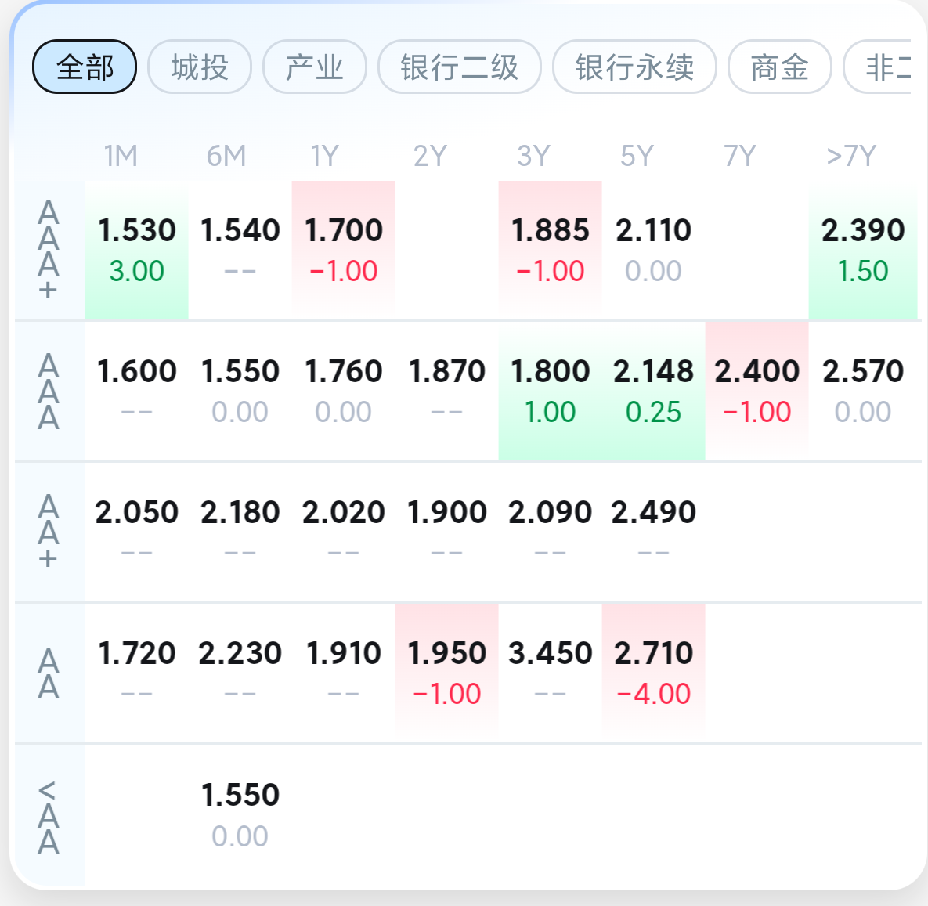This screenshot has width=928, height=906.
Task: Switch to the 银行永续 tab
Action: pyautogui.click(x=634, y=67)
